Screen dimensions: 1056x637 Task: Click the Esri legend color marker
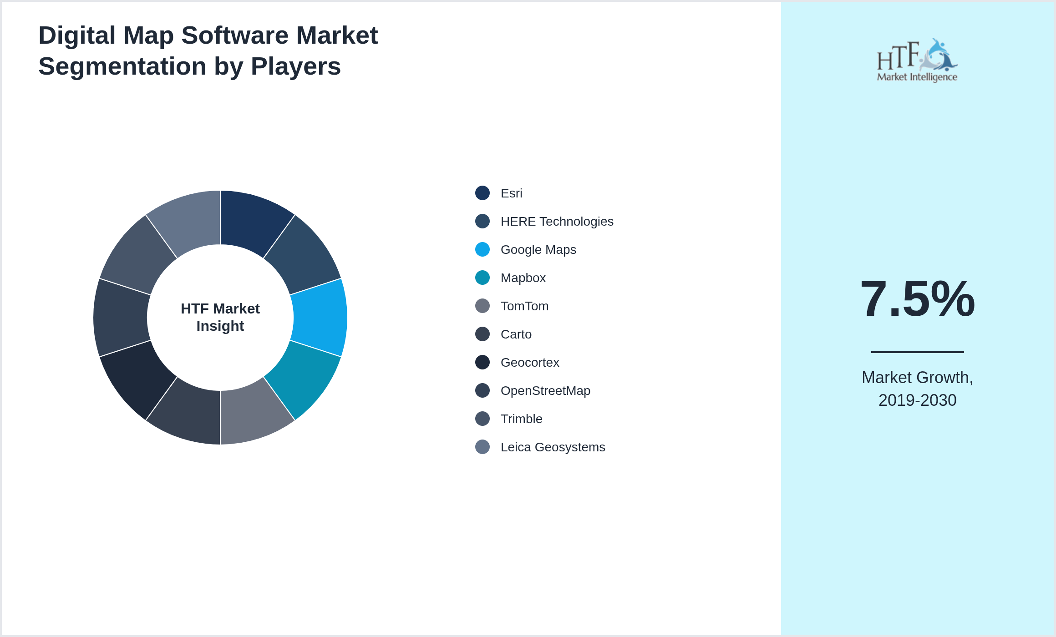pyautogui.click(x=482, y=193)
